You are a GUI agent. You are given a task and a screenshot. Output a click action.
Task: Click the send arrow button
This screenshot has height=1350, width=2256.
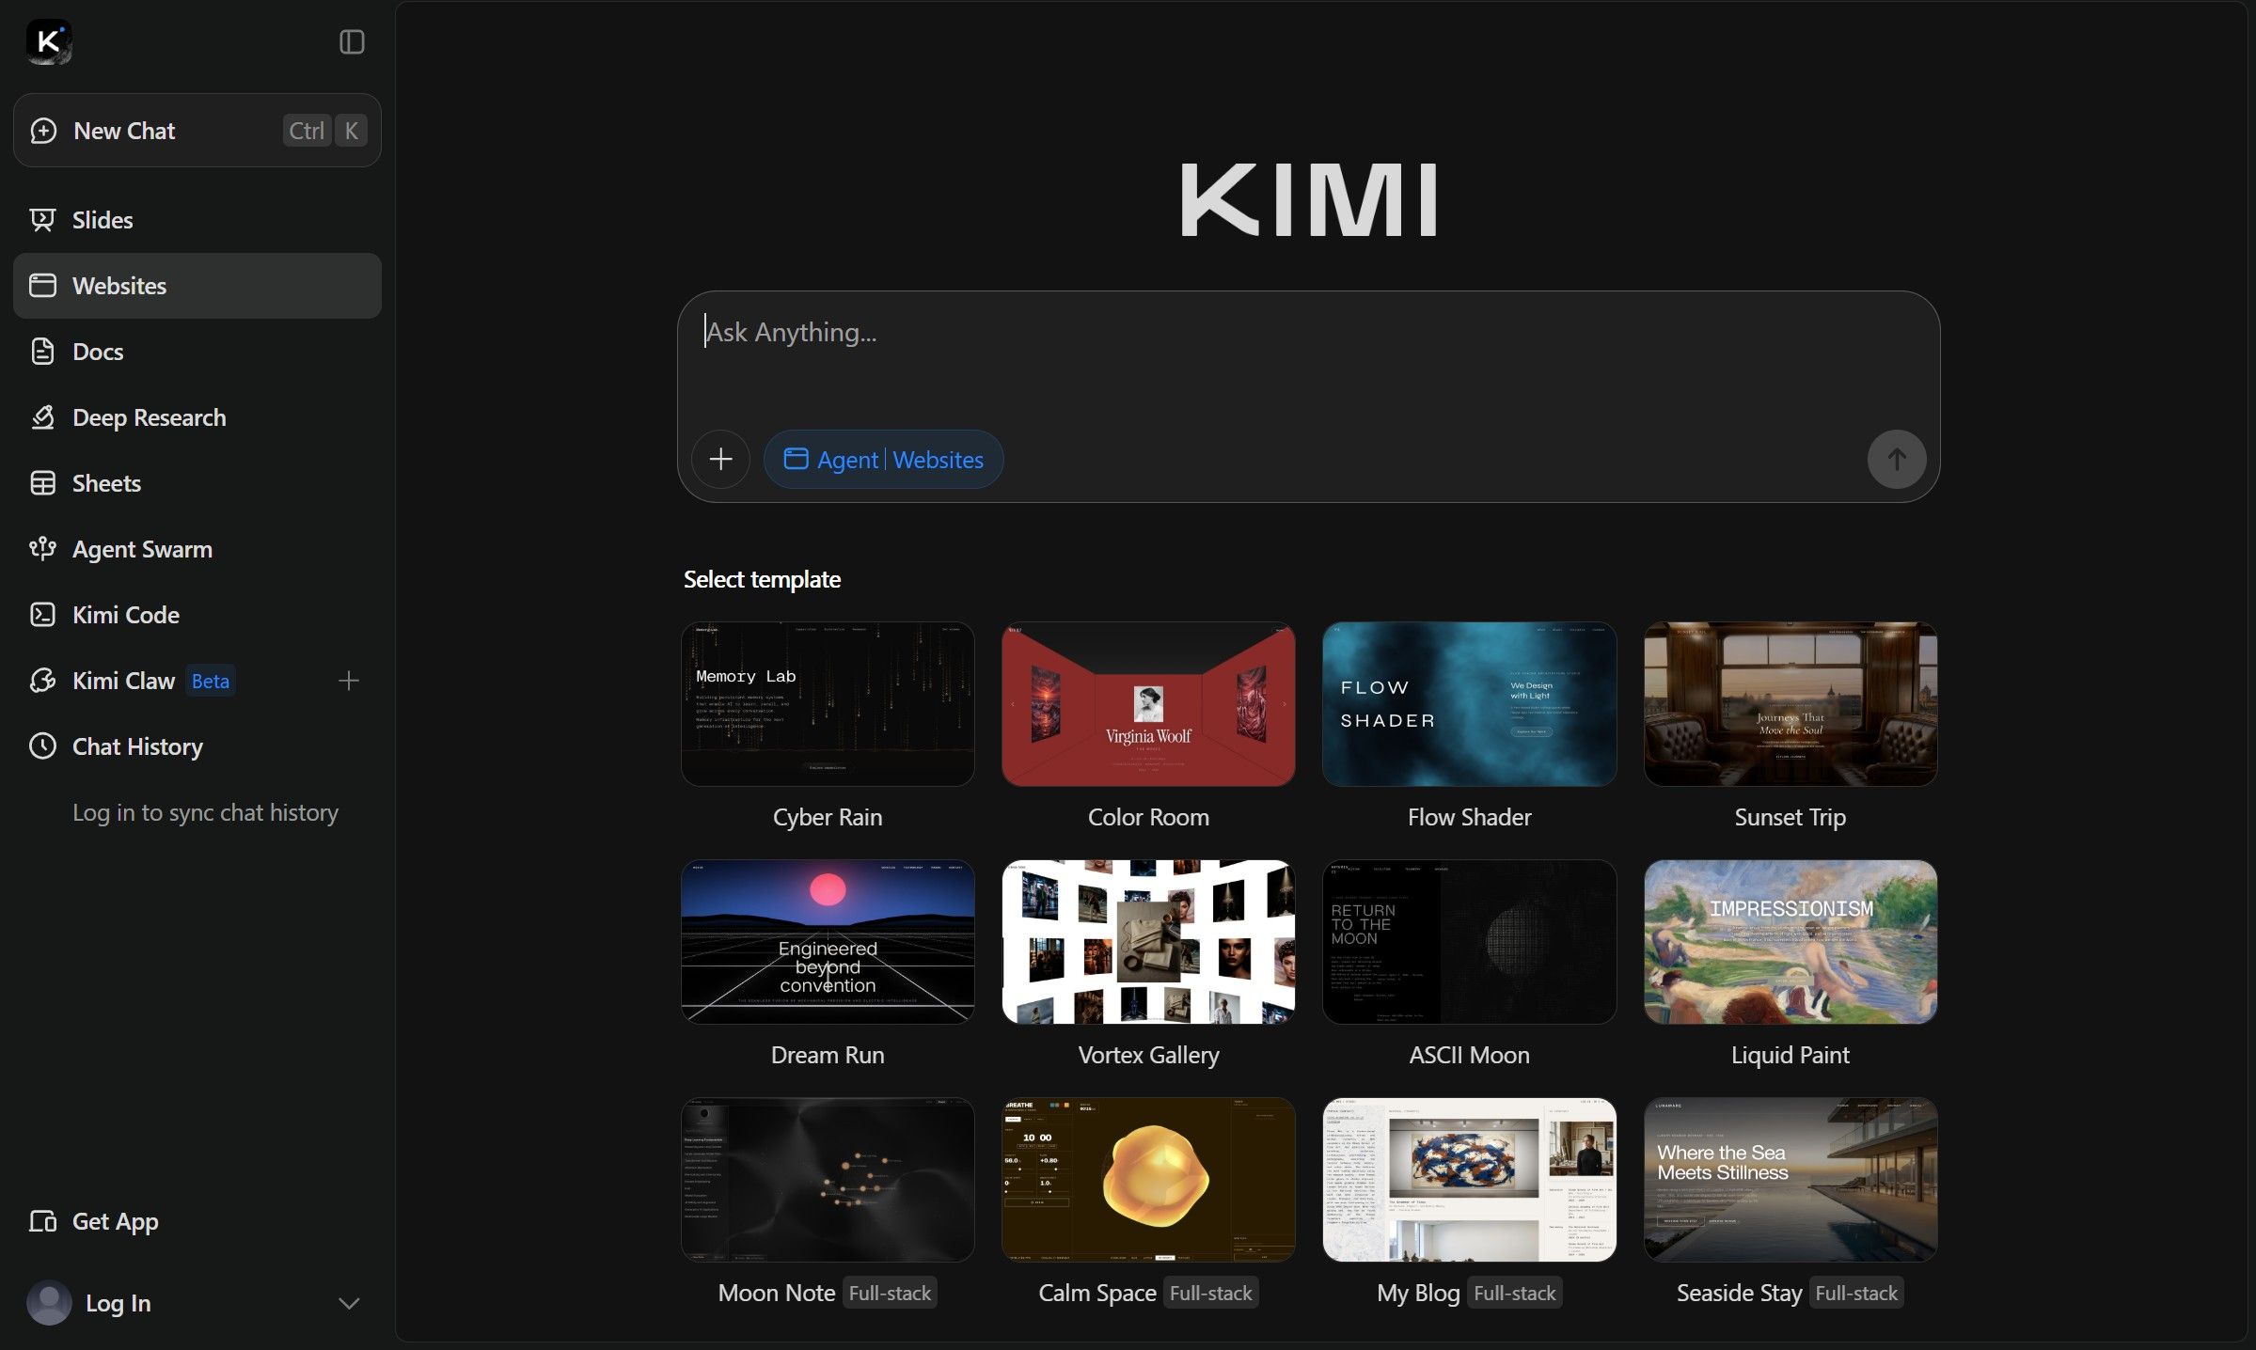1897,459
